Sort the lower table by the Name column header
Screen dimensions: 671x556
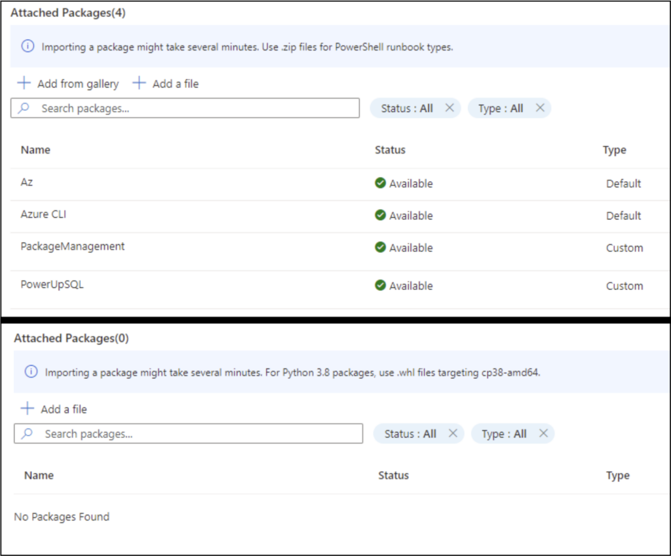pos(39,475)
